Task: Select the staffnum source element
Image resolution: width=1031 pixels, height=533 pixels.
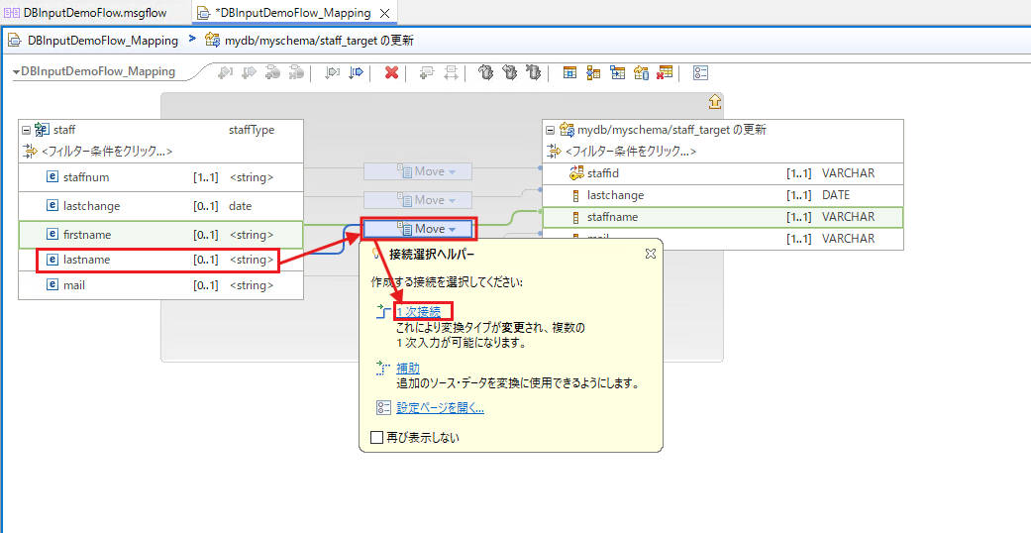Action: coord(161,177)
